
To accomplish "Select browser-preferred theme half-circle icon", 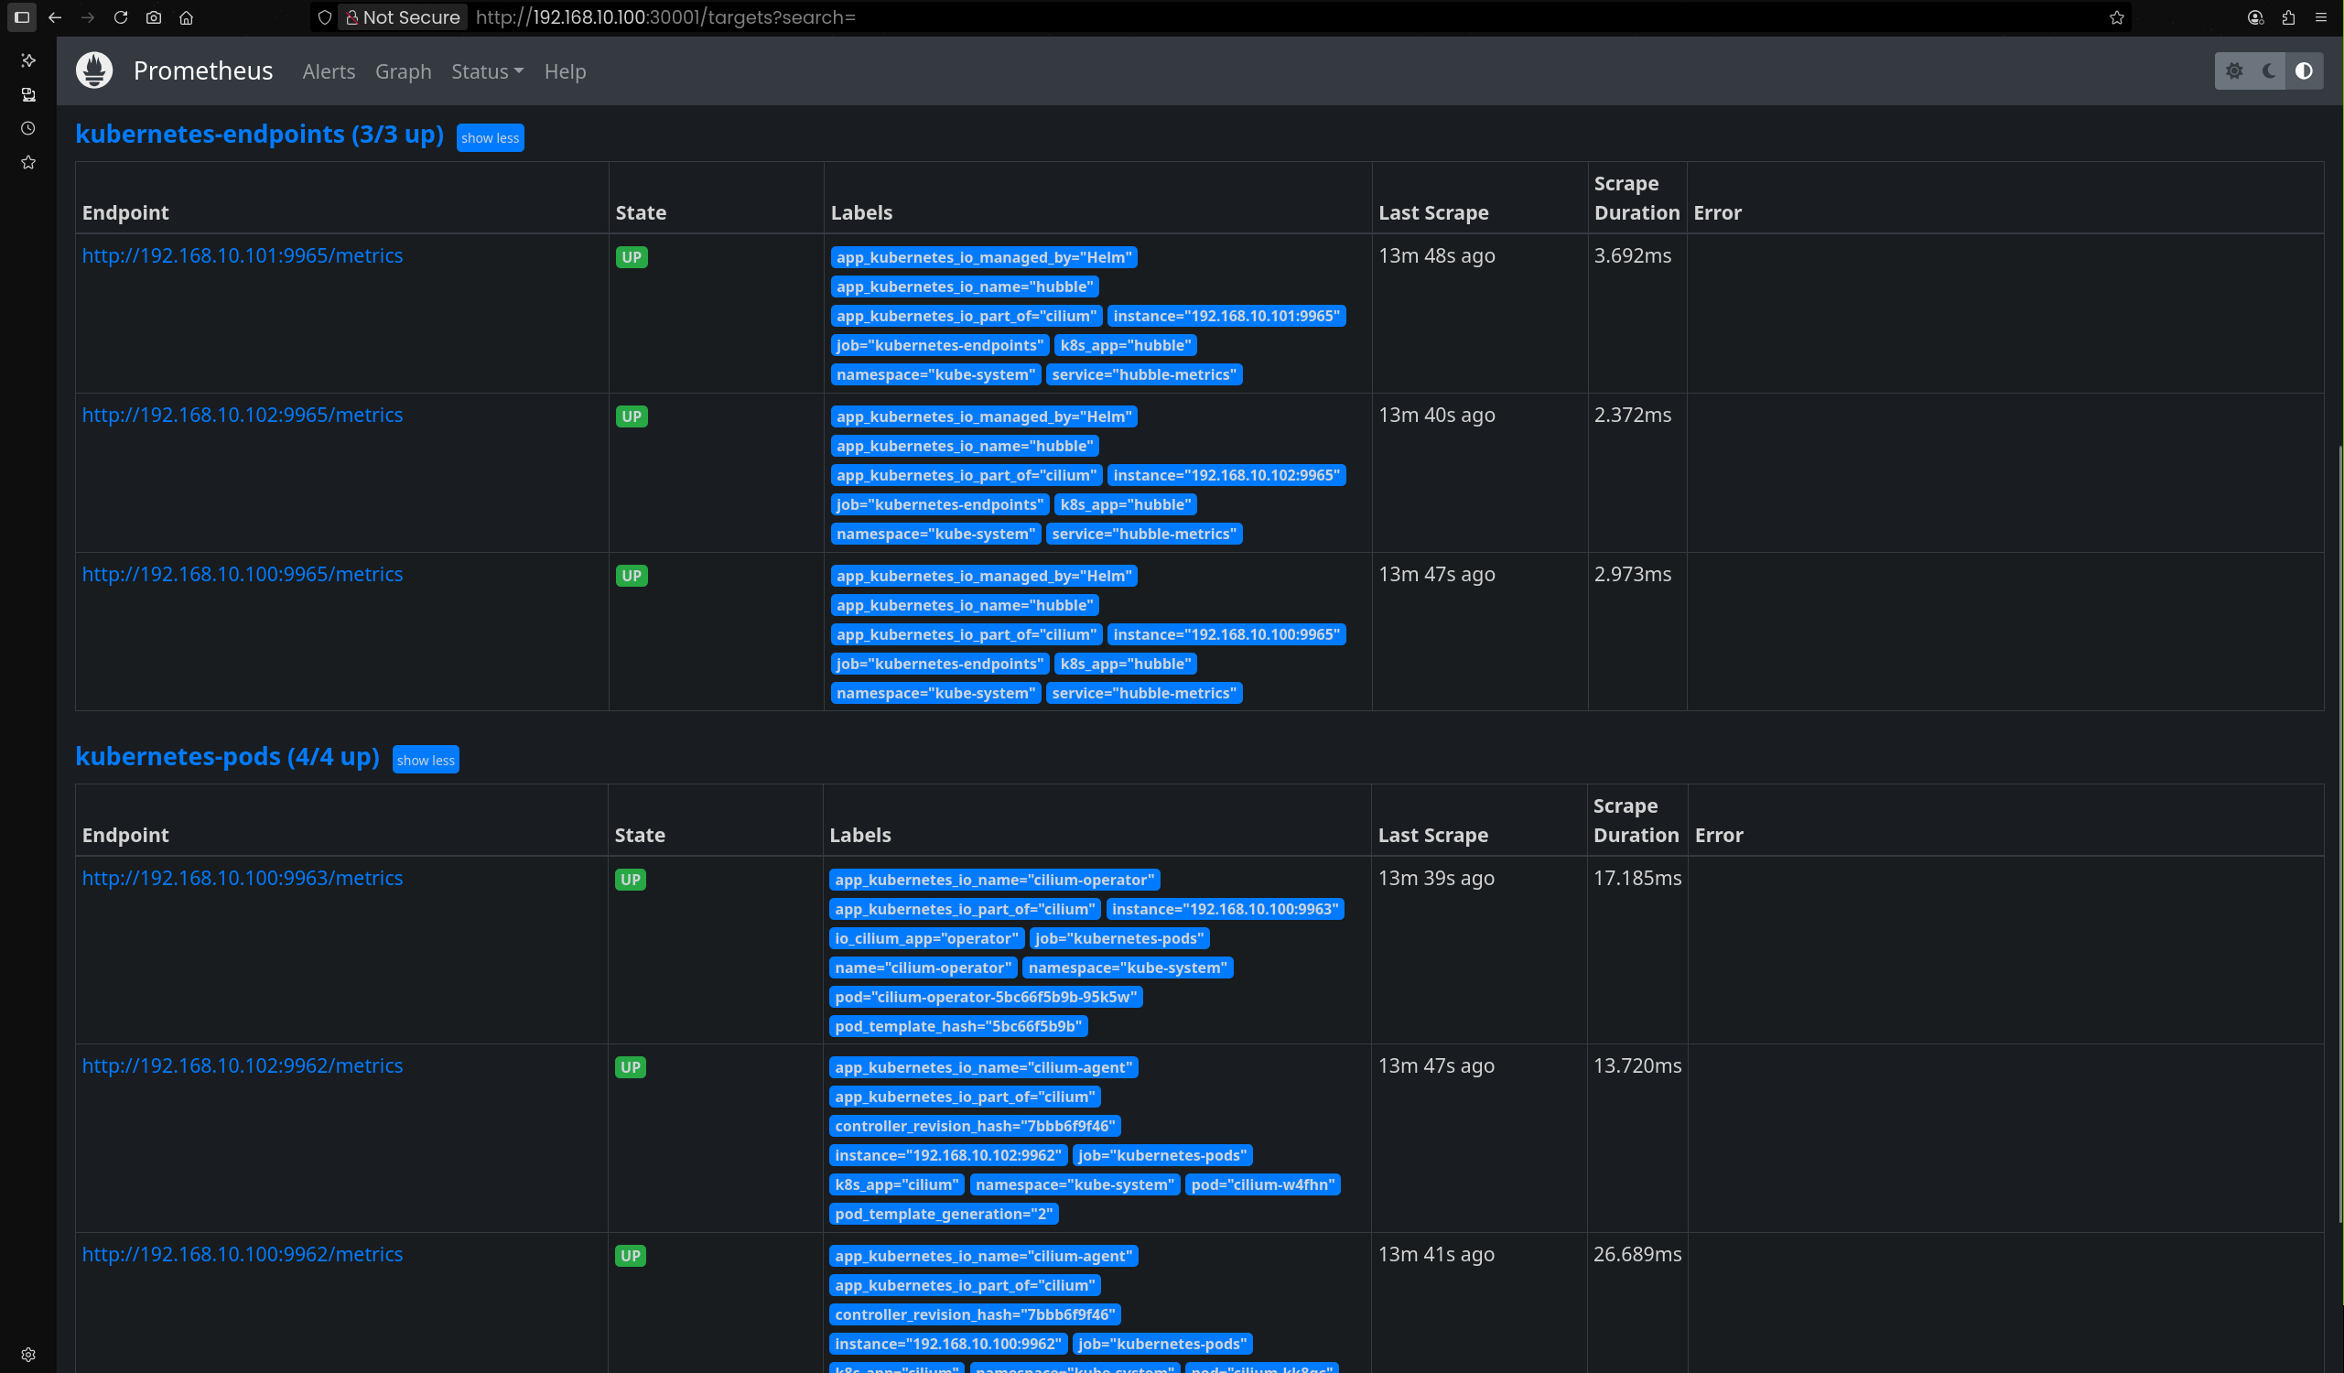I will (x=2304, y=70).
